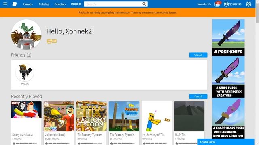Open the Develop menu
The width and height of the screenshot is (259, 145).
coord(60,4)
